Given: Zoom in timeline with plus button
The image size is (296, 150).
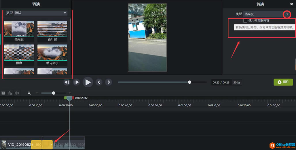Looking at the screenshot, I should tap(70, 93).
